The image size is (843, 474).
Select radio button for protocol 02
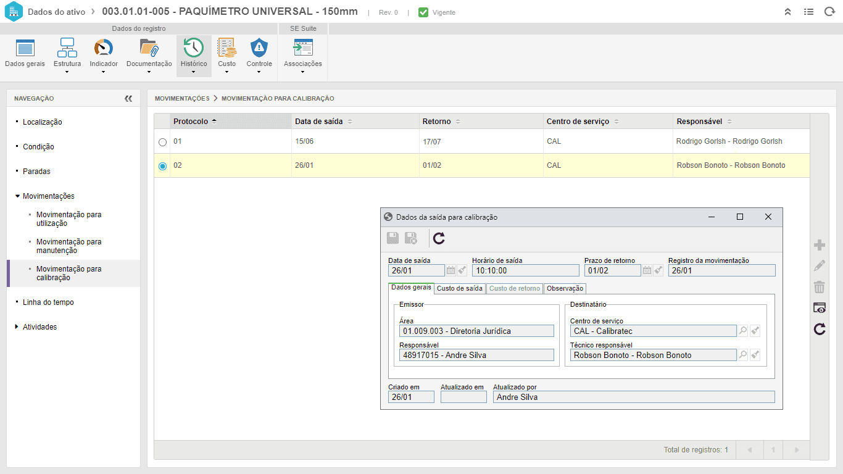pyautogui.click(x=163, y=166)
